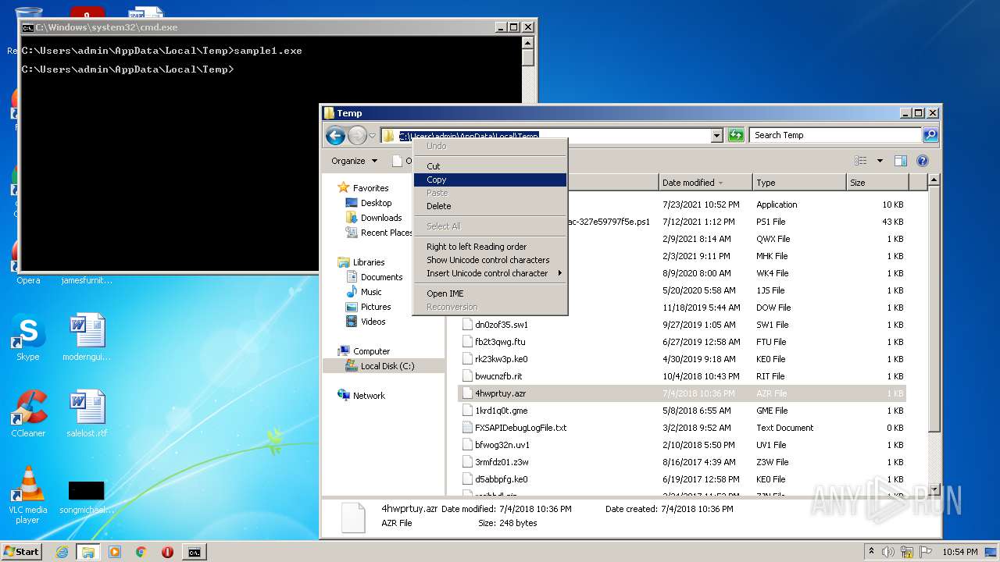Open VLC media player desktop shortcut
The image size is (1000, 562).
28,495
